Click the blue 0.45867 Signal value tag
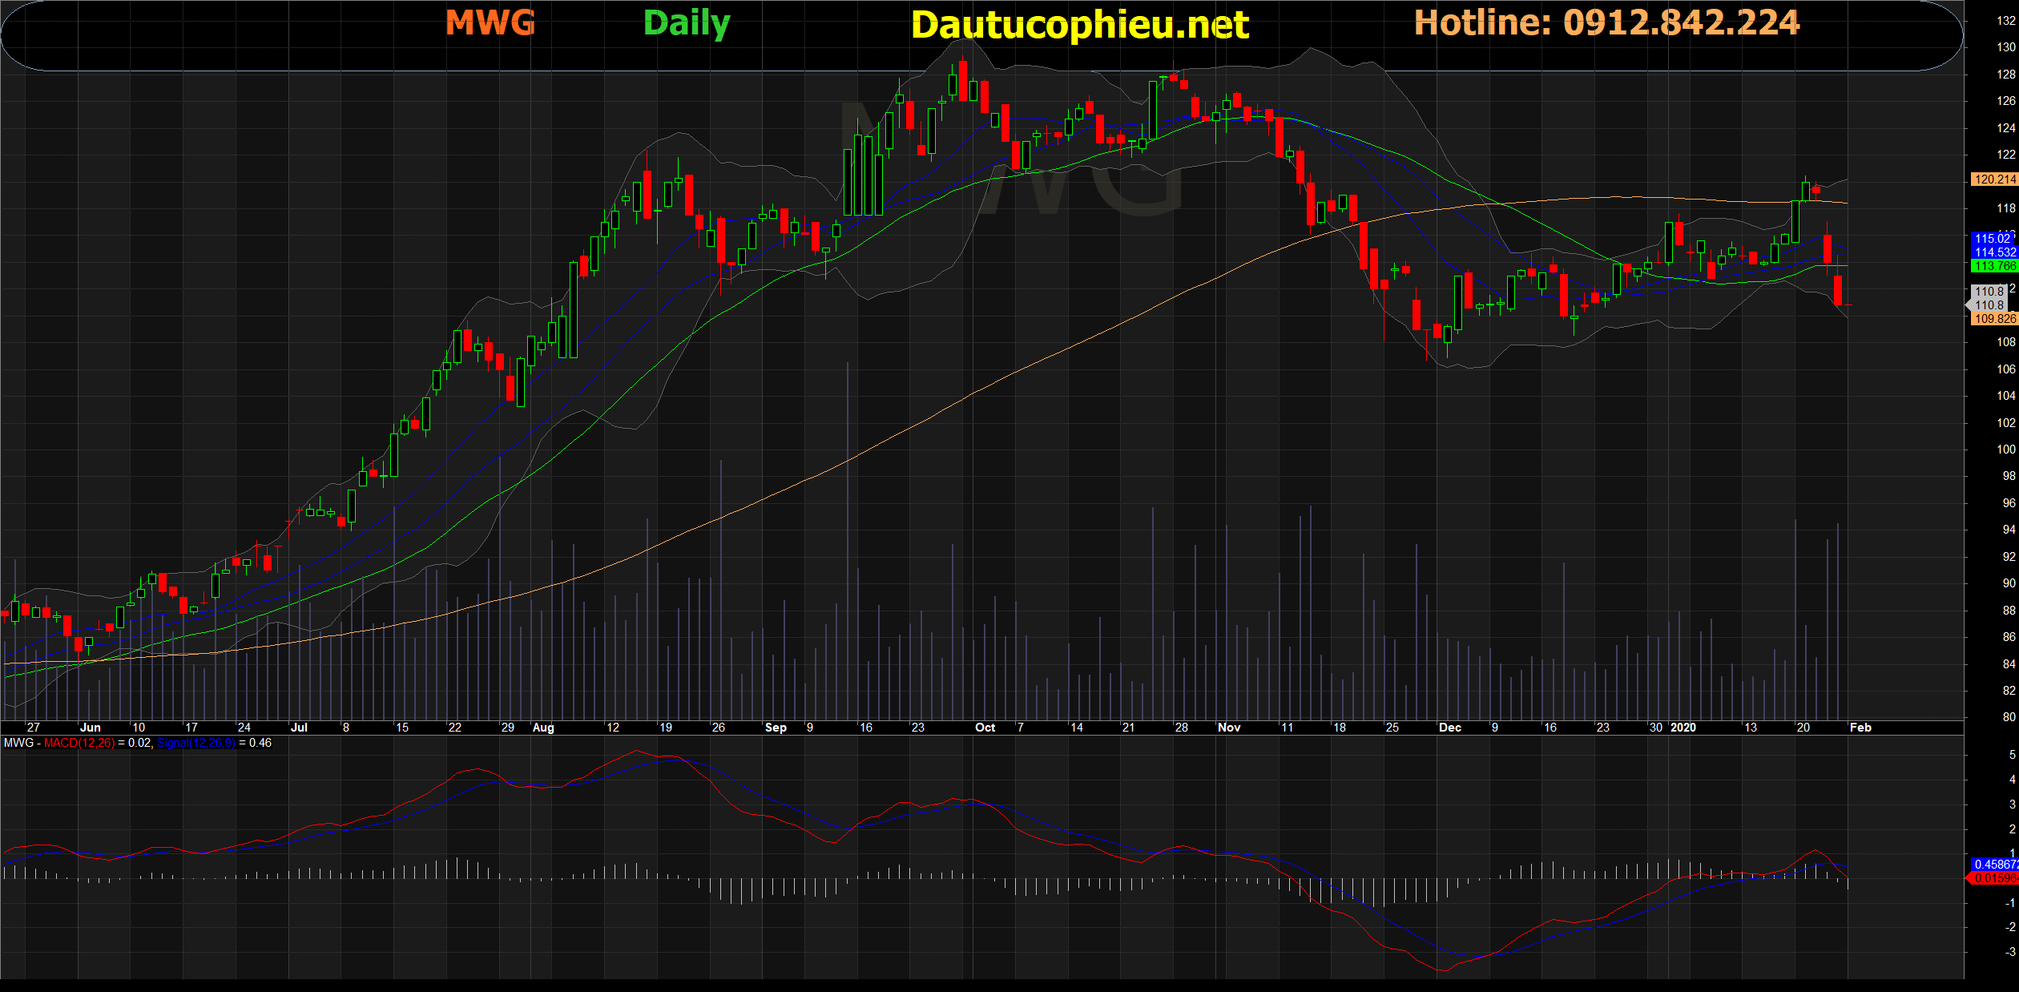Image resolution: width=2019 pixels, height=992 pixels. pyautogui.click(x=1995, y=865)
